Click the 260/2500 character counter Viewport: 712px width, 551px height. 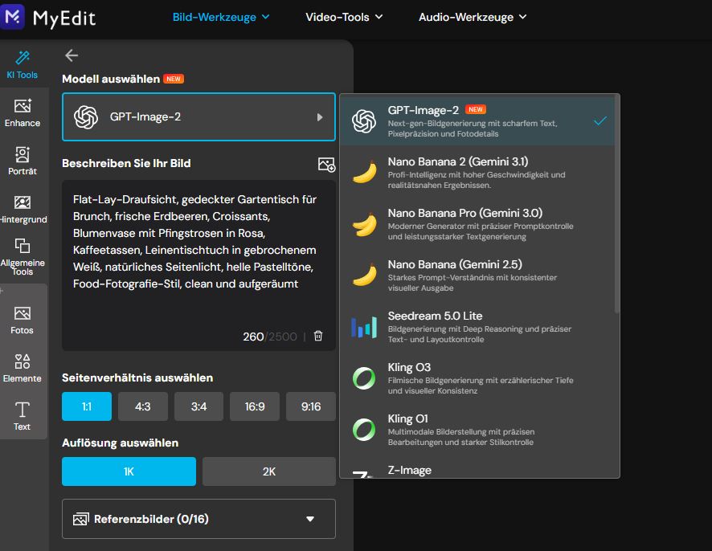click(270, 337)
